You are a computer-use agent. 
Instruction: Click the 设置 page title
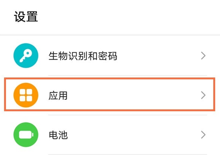pyautogui.click(x=26, y=16)
